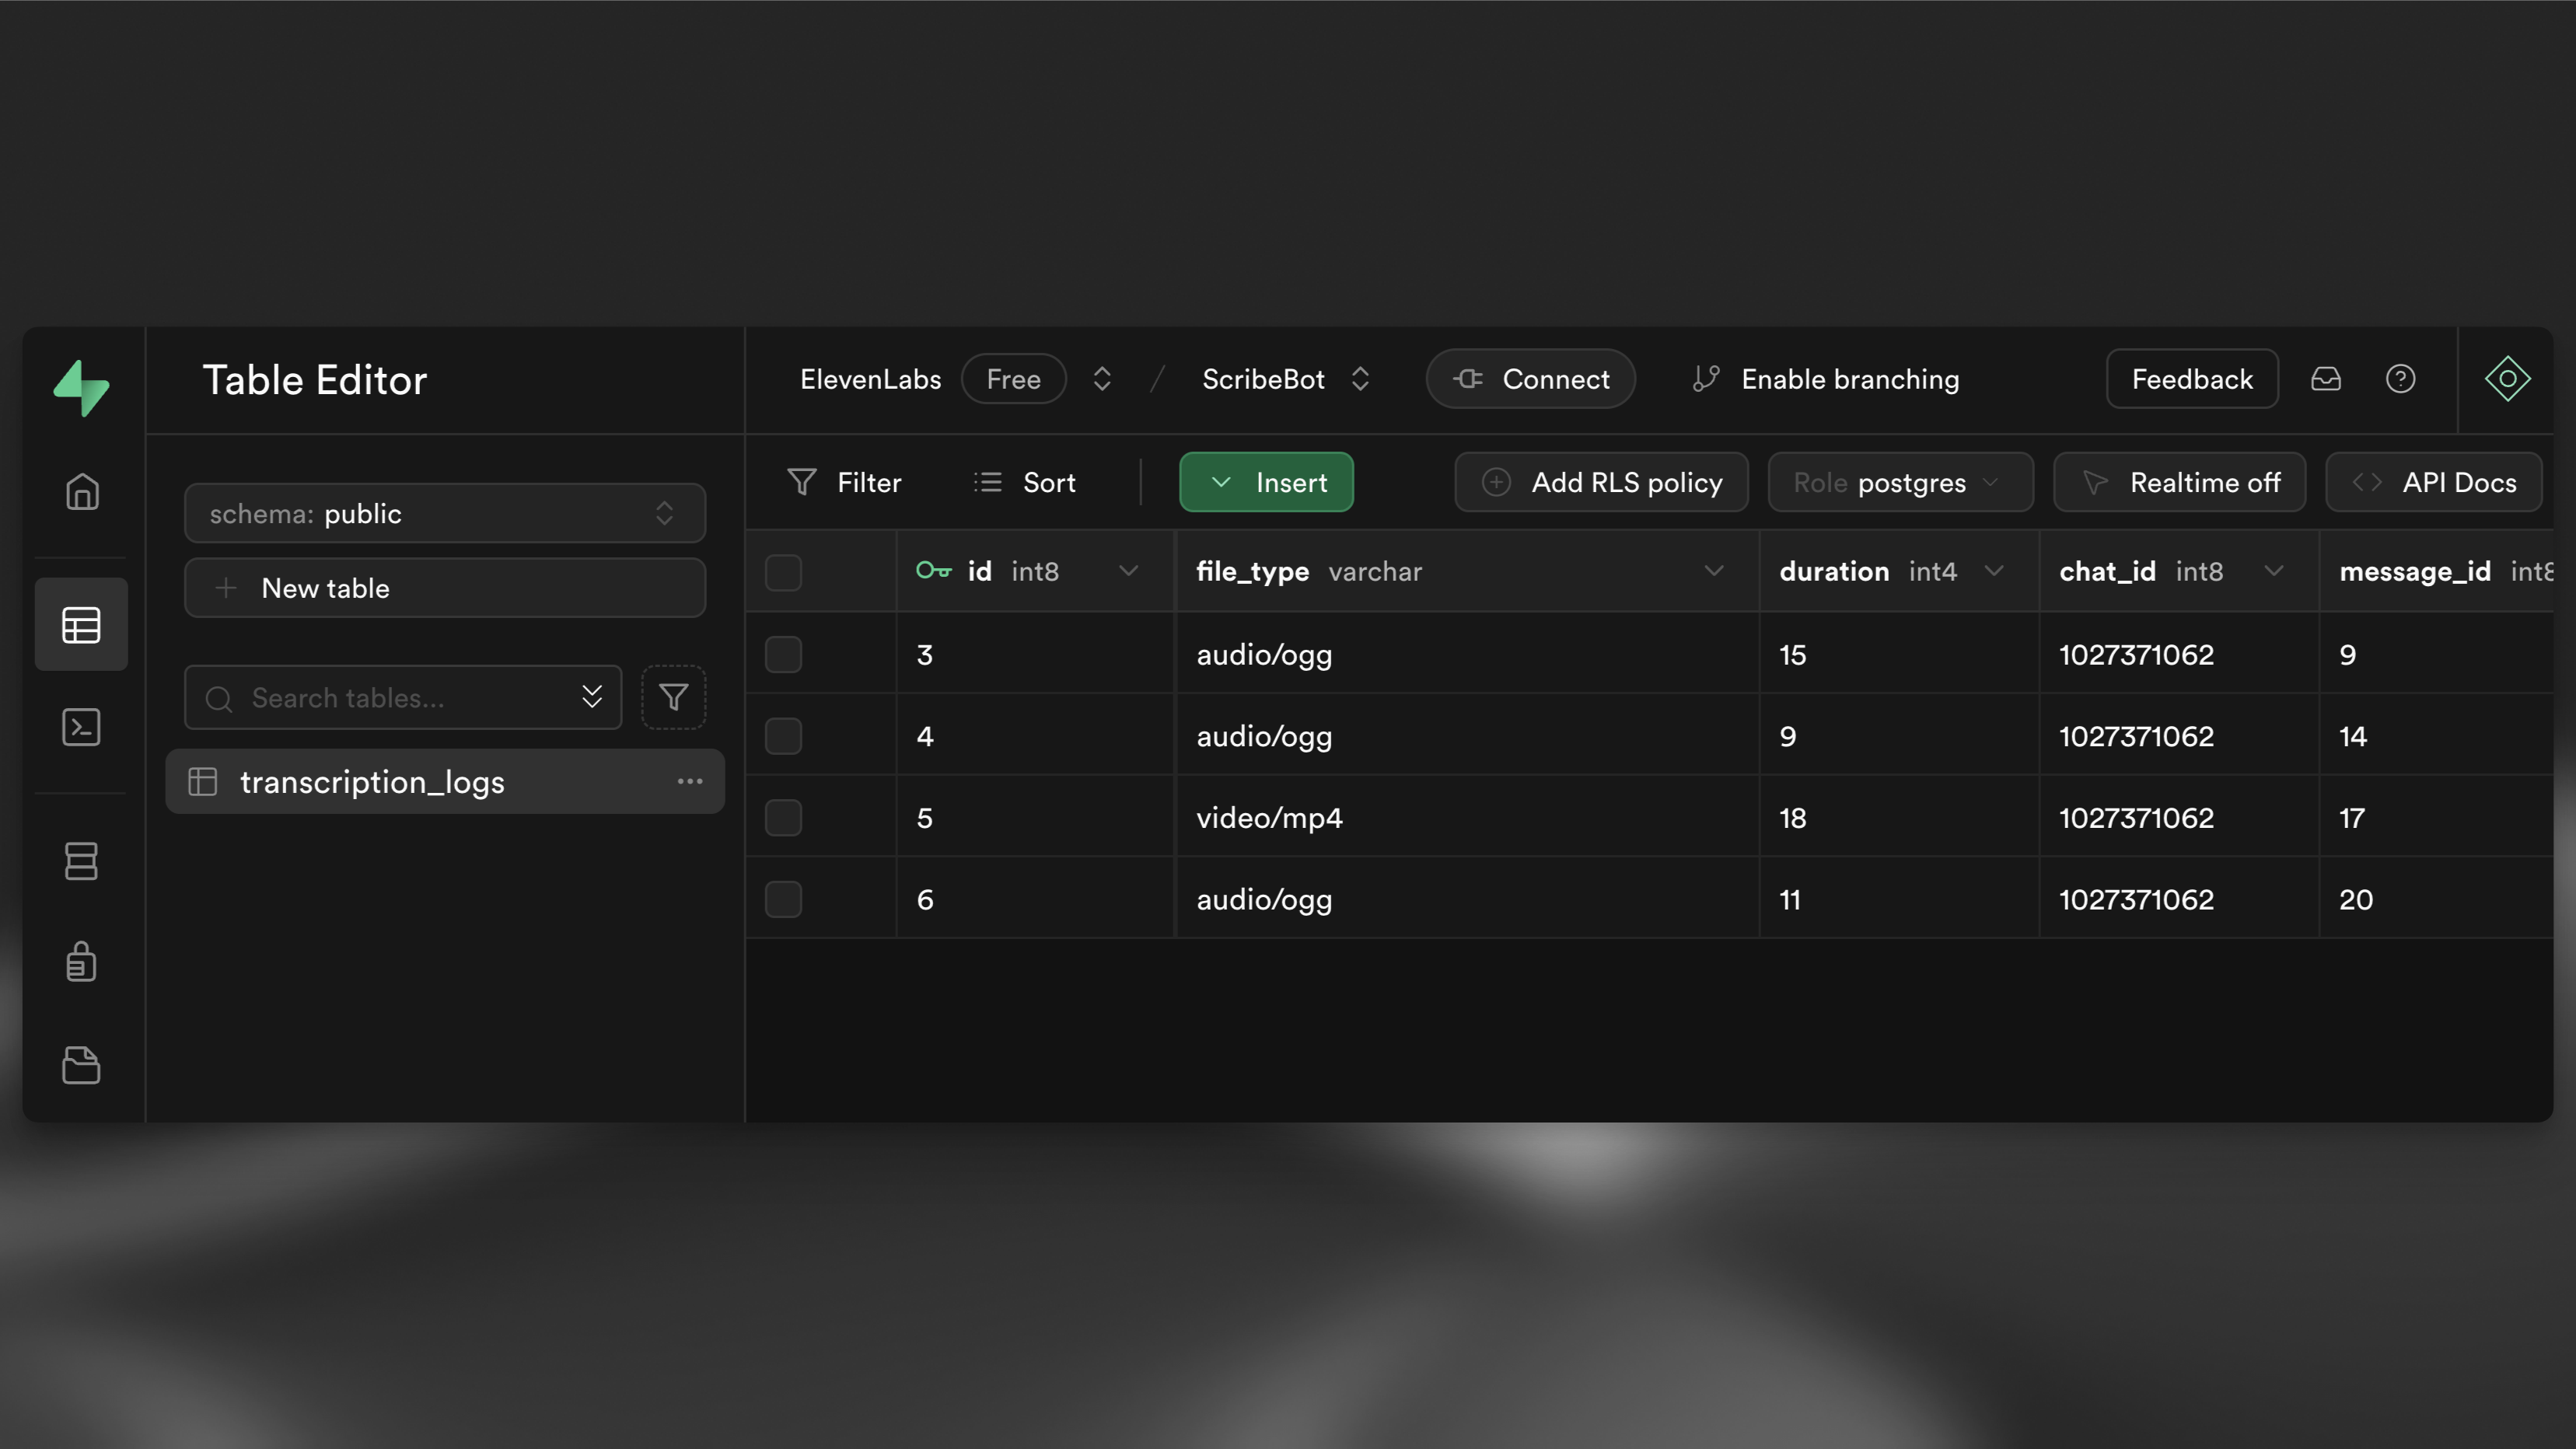Open the Sort menu

click(x=1024, y=482)
